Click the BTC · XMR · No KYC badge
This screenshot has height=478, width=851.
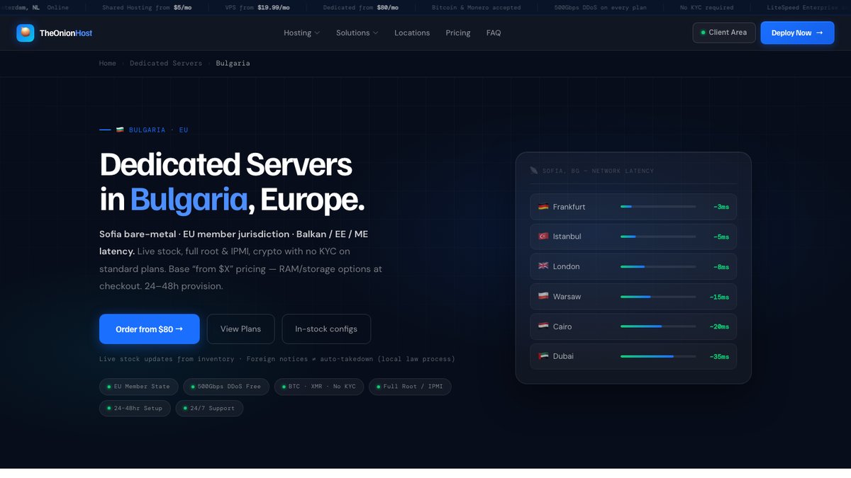point(319,387)
